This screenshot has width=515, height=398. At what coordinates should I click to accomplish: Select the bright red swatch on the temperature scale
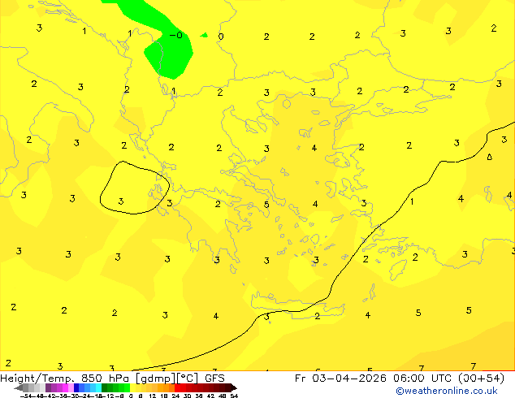pos(178,387)
